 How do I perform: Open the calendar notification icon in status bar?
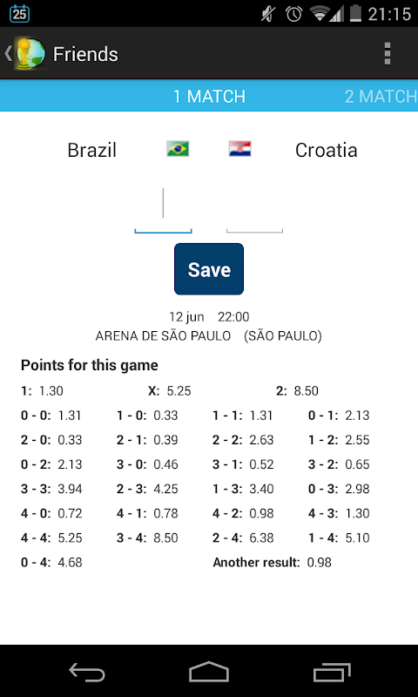click(19, 13)
